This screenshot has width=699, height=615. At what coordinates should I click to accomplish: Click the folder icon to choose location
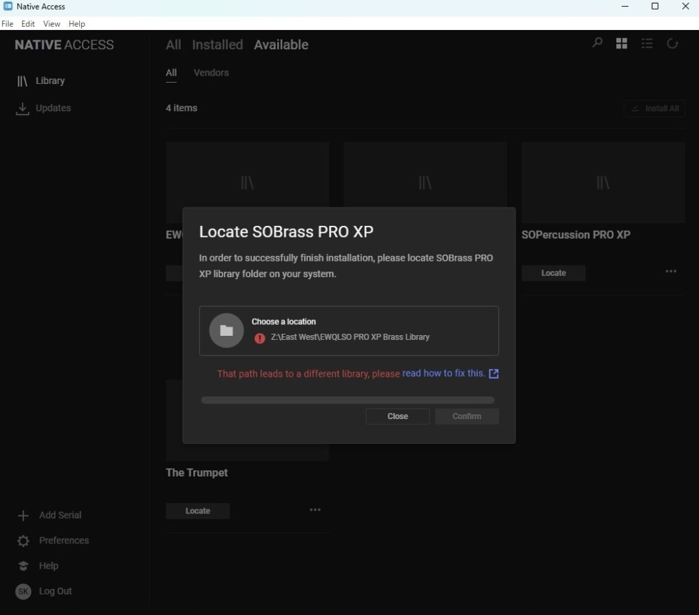(x=227, y=330)
